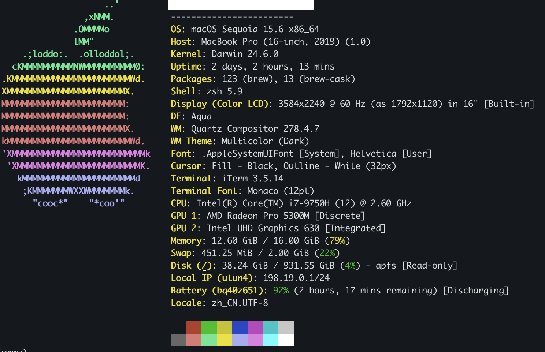
Task: Click the light gray block in the top palette row
Action: click(x=286, y=327)
